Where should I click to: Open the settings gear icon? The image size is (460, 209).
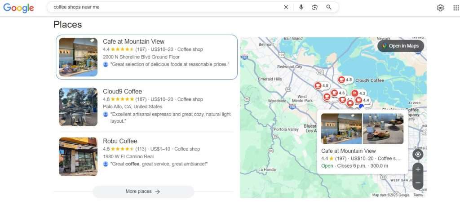point(440,8)
